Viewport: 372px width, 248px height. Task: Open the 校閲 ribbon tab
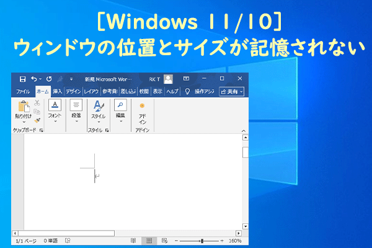point(144,91)
